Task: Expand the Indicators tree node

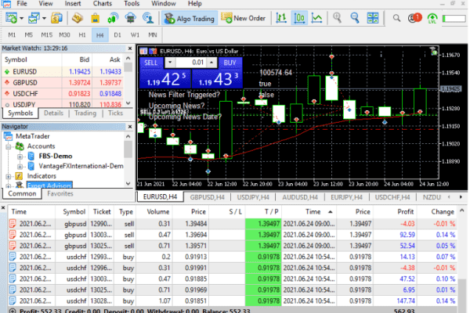Action: click(x=9, y=176)
